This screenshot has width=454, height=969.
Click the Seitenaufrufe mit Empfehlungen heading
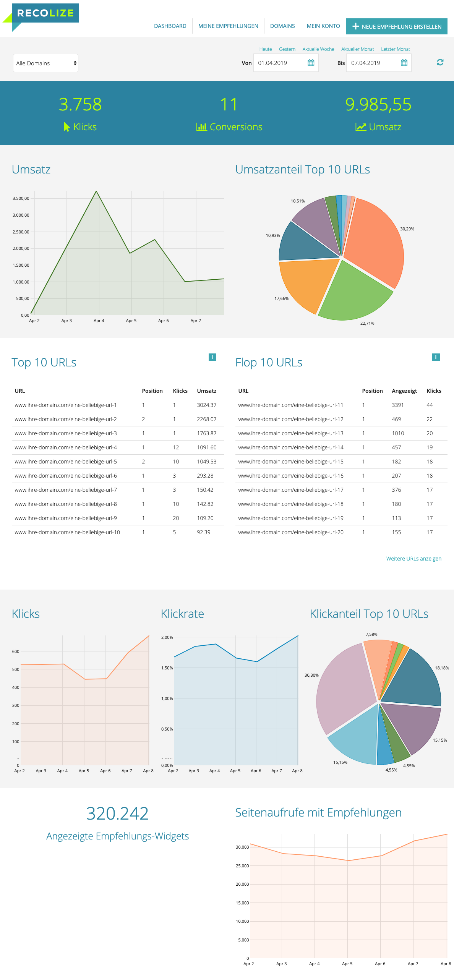(318, 812)
